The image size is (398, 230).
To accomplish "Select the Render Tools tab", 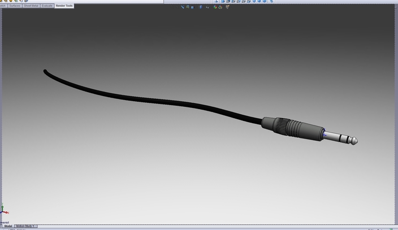I will click(64, 6).
